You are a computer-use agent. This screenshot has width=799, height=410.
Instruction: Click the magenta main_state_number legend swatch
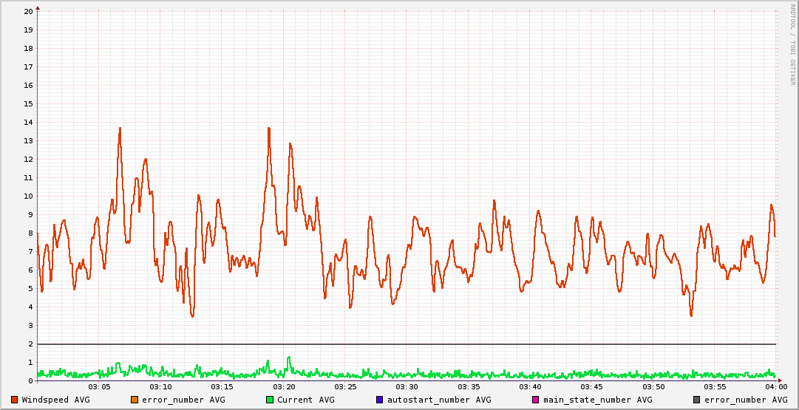coord(536,400)
